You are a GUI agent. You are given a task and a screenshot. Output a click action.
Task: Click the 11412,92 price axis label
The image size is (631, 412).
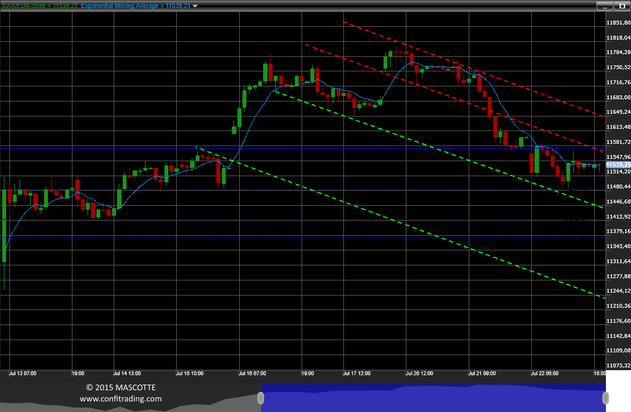(618, 217)
